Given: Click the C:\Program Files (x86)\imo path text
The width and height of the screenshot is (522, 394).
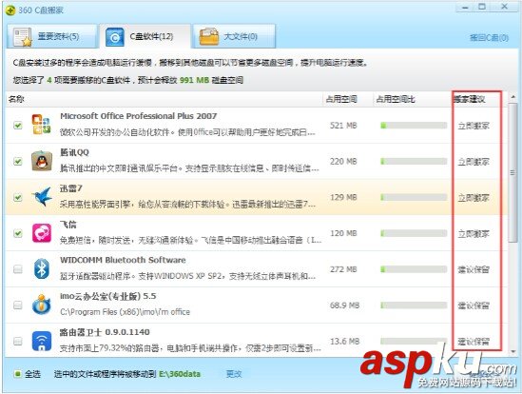Looking at the screenshot, I should (x=125, y=312).
